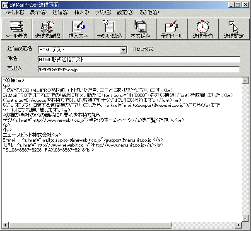
Task: Open the 設定(O) menu
Action: (x=125, y=12)
